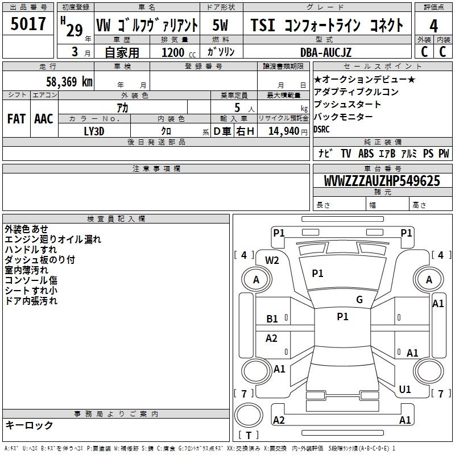Click the FAT shift type cell
455x455 pixels.
[16, 118]
